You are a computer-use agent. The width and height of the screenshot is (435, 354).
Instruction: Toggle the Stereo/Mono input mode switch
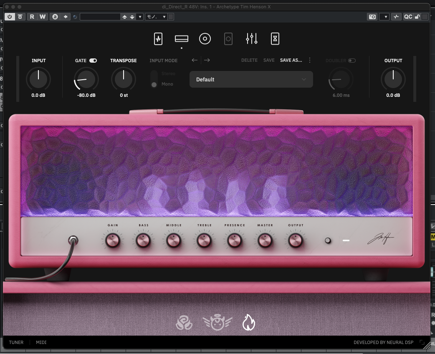(x=154, y=79)
